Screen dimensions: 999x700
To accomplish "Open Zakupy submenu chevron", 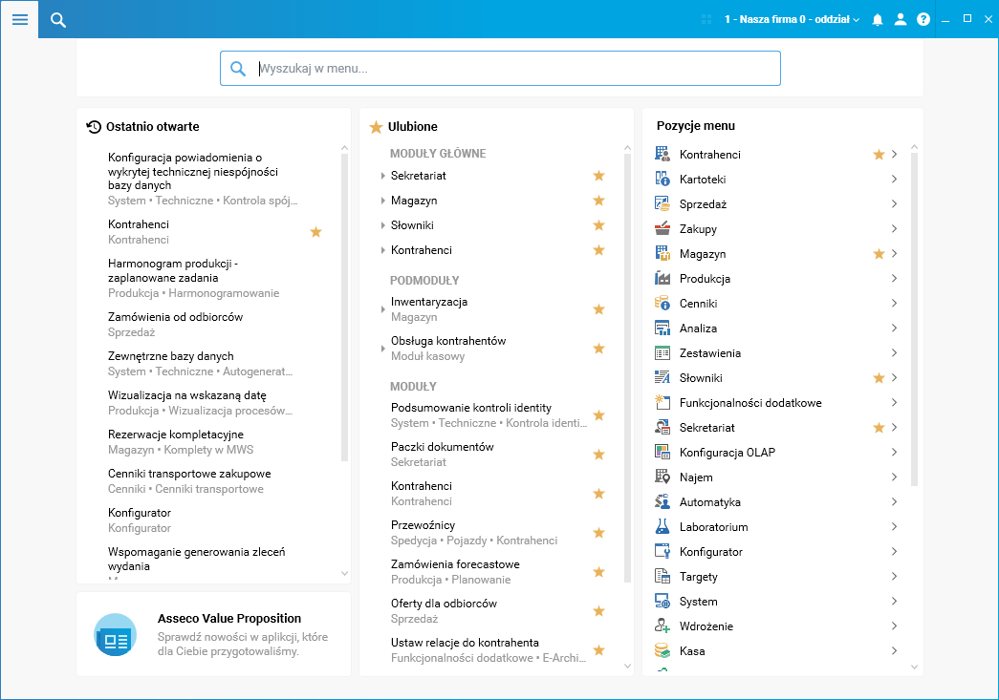I will 894,228.
